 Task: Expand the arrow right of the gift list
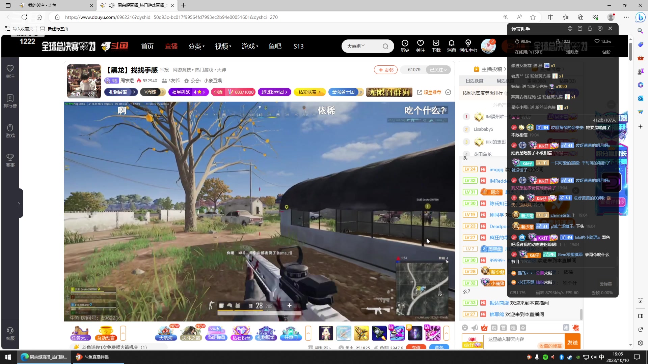446,333
